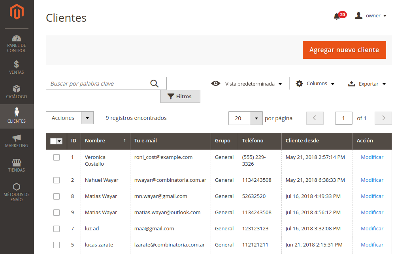Click the Magento logo icon

click(17, 11)
